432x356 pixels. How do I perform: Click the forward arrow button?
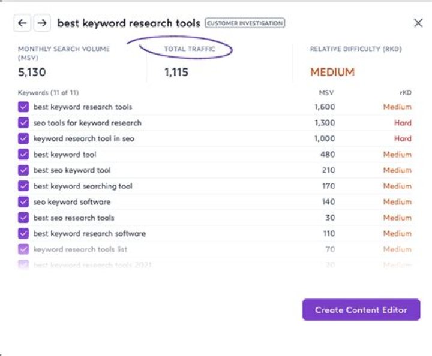pyautogui.click(x=41, y=23)
